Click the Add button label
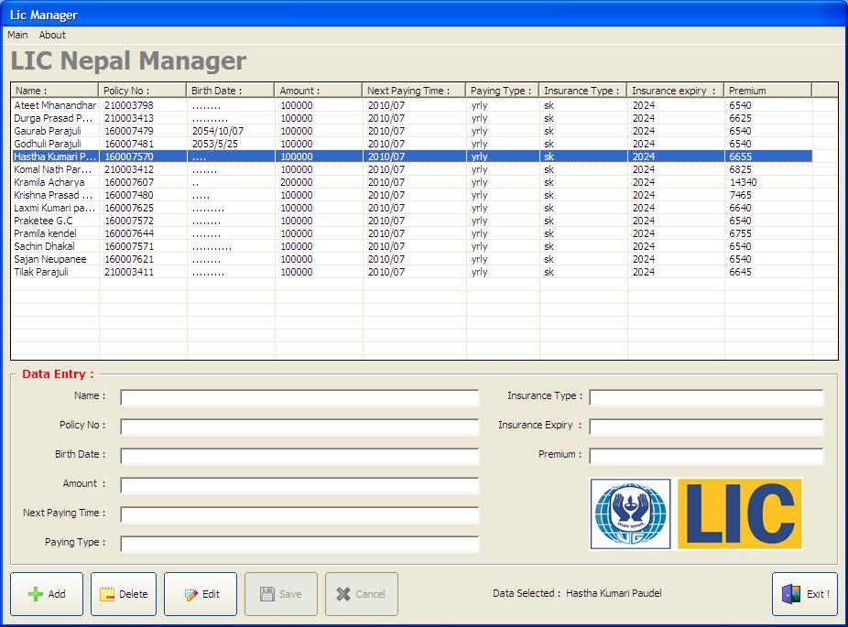The width and height of the screenshot is (848, 627). (57, 594)
